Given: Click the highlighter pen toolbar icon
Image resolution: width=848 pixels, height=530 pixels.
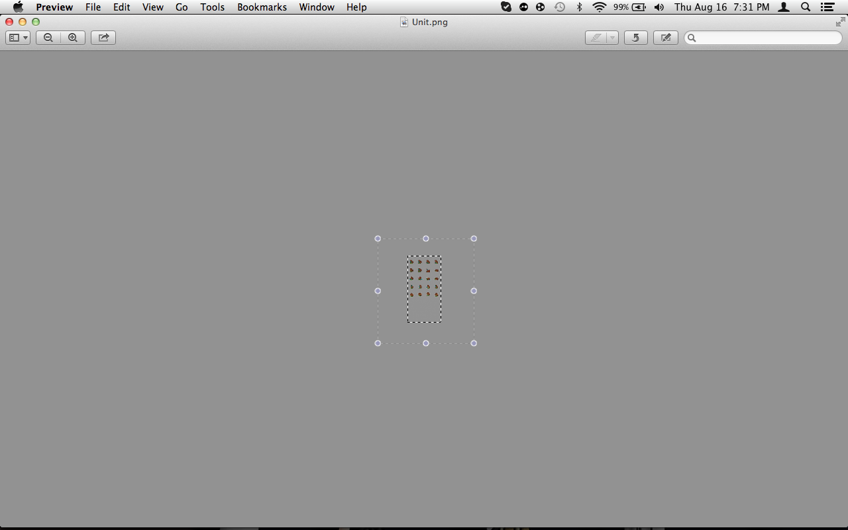Looking at the screenshot, I should pos(596,38).
